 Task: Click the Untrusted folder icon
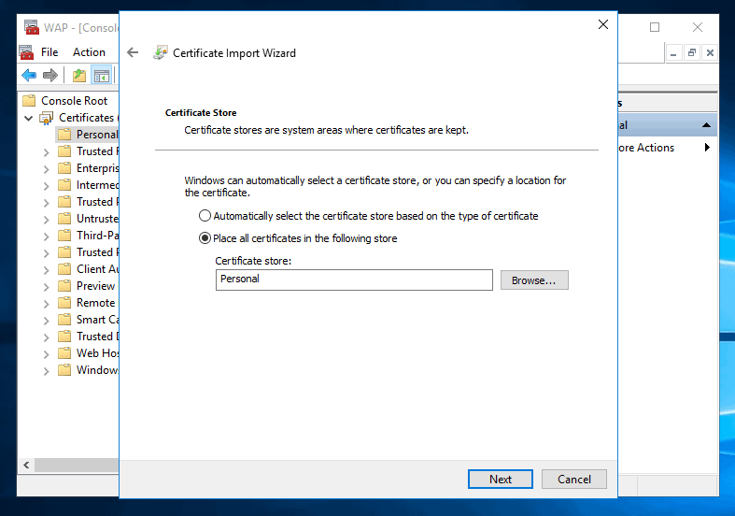pos(64,219)
